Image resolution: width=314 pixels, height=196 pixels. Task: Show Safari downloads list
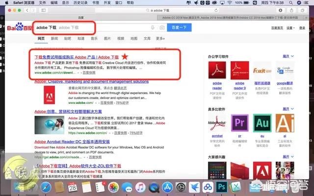[x=281, y=10]
